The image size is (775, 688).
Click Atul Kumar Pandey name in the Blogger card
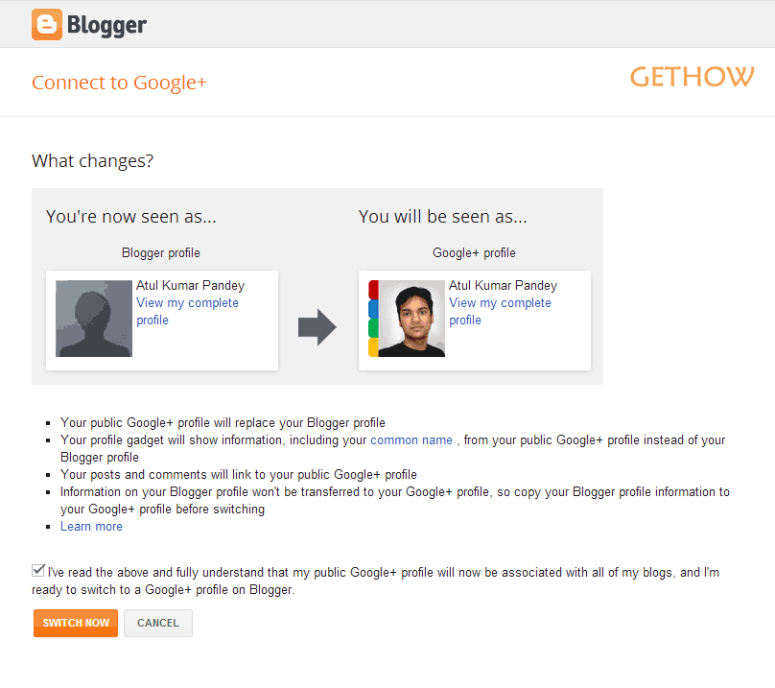(190, 285)
